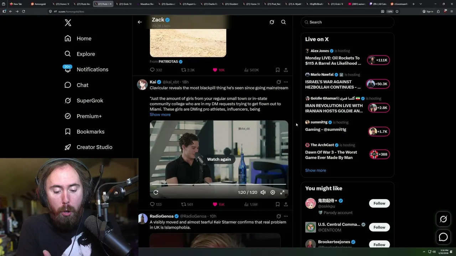View analytics showing 502K views

click(252, 70)
